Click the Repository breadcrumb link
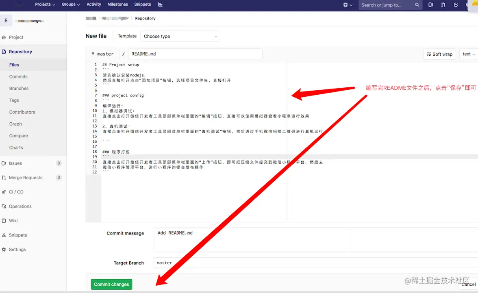478x293 pixels. (x=145, y=18)
